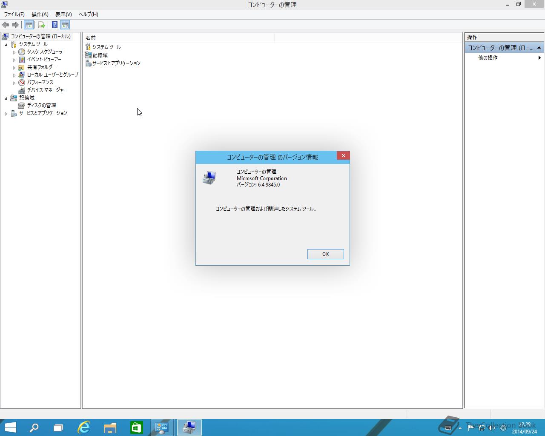Toggle the console tree pane toolbar icon
545x436 pixels.
(29, 25)
